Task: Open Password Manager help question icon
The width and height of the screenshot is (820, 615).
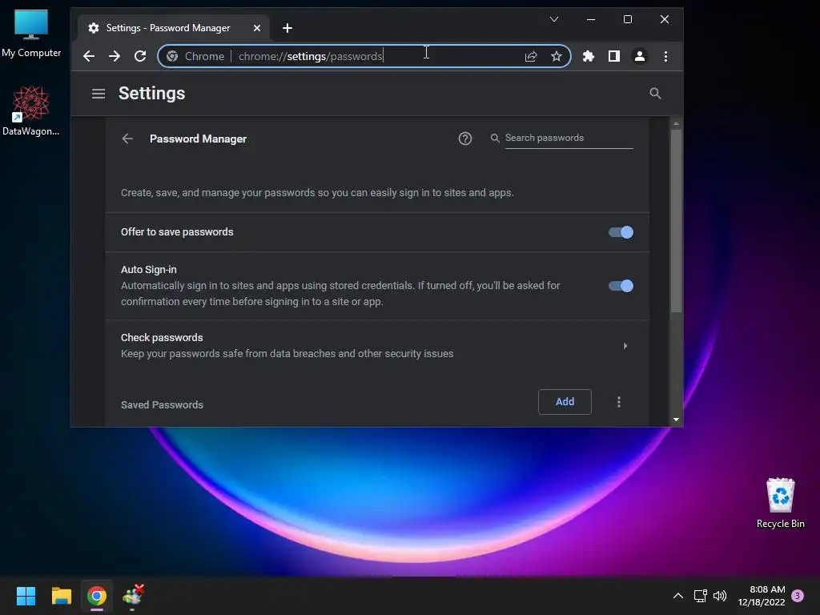Action: coord(465,139)
